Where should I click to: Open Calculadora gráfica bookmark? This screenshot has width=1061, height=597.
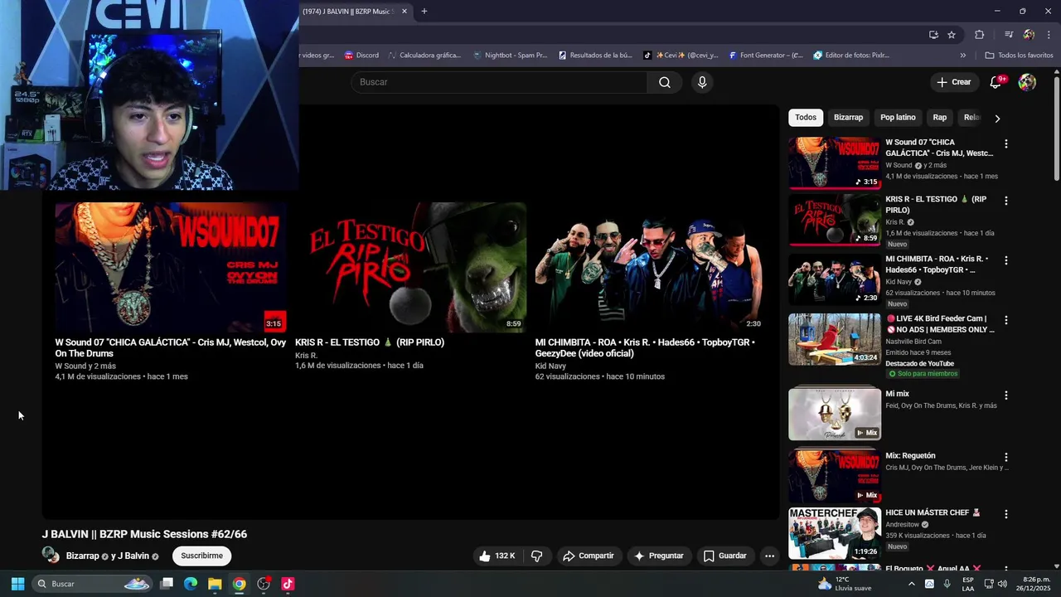424,56
